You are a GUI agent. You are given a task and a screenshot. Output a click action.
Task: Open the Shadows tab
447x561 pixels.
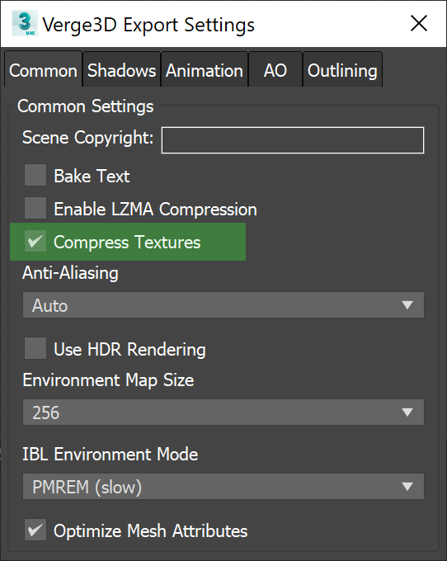tap(121, 69)
